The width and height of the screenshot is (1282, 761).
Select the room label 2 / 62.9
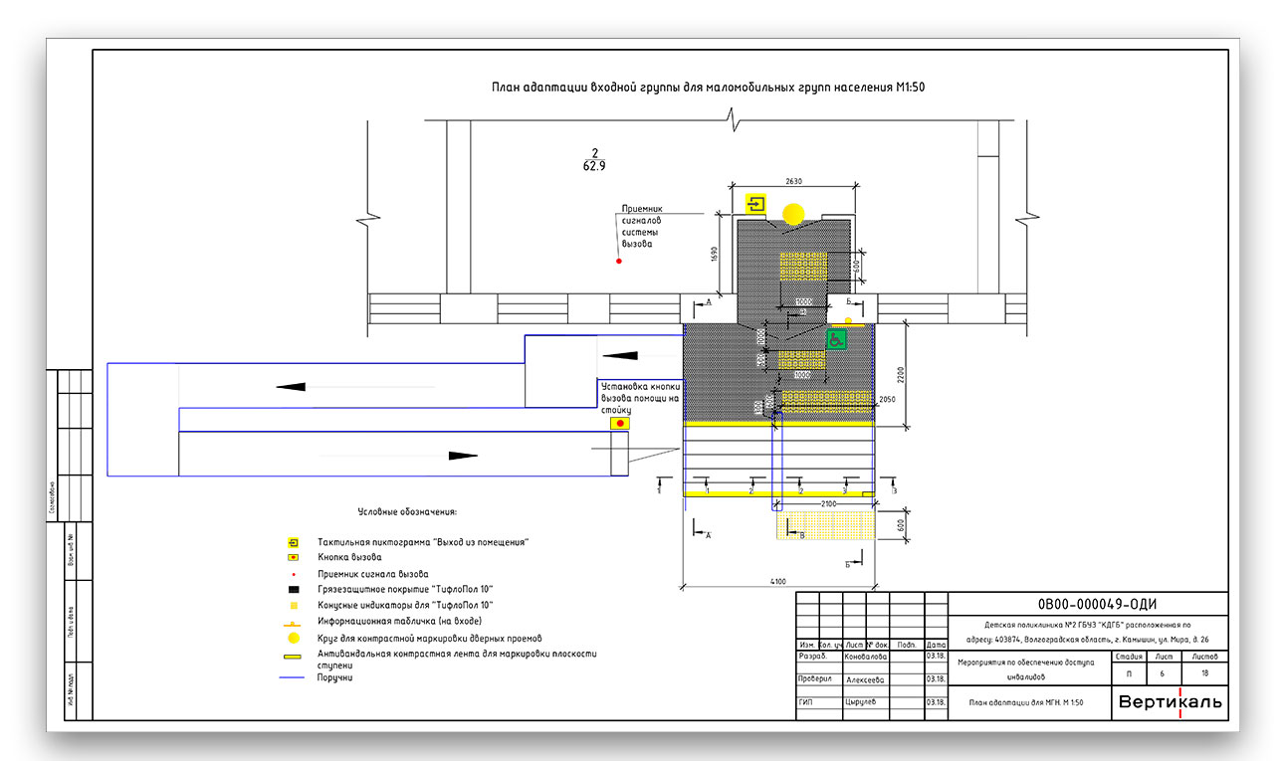click(594, 160)
